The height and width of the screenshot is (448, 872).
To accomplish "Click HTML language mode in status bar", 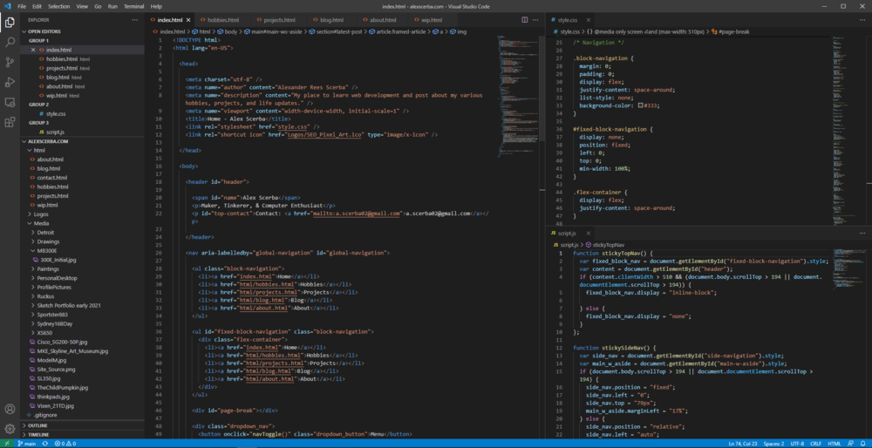I will (835, 444).
